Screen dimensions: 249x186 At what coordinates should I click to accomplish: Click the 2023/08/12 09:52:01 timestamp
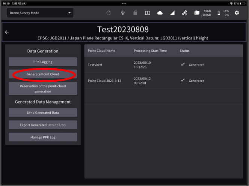pyautogui.click(x=142, y=81)
